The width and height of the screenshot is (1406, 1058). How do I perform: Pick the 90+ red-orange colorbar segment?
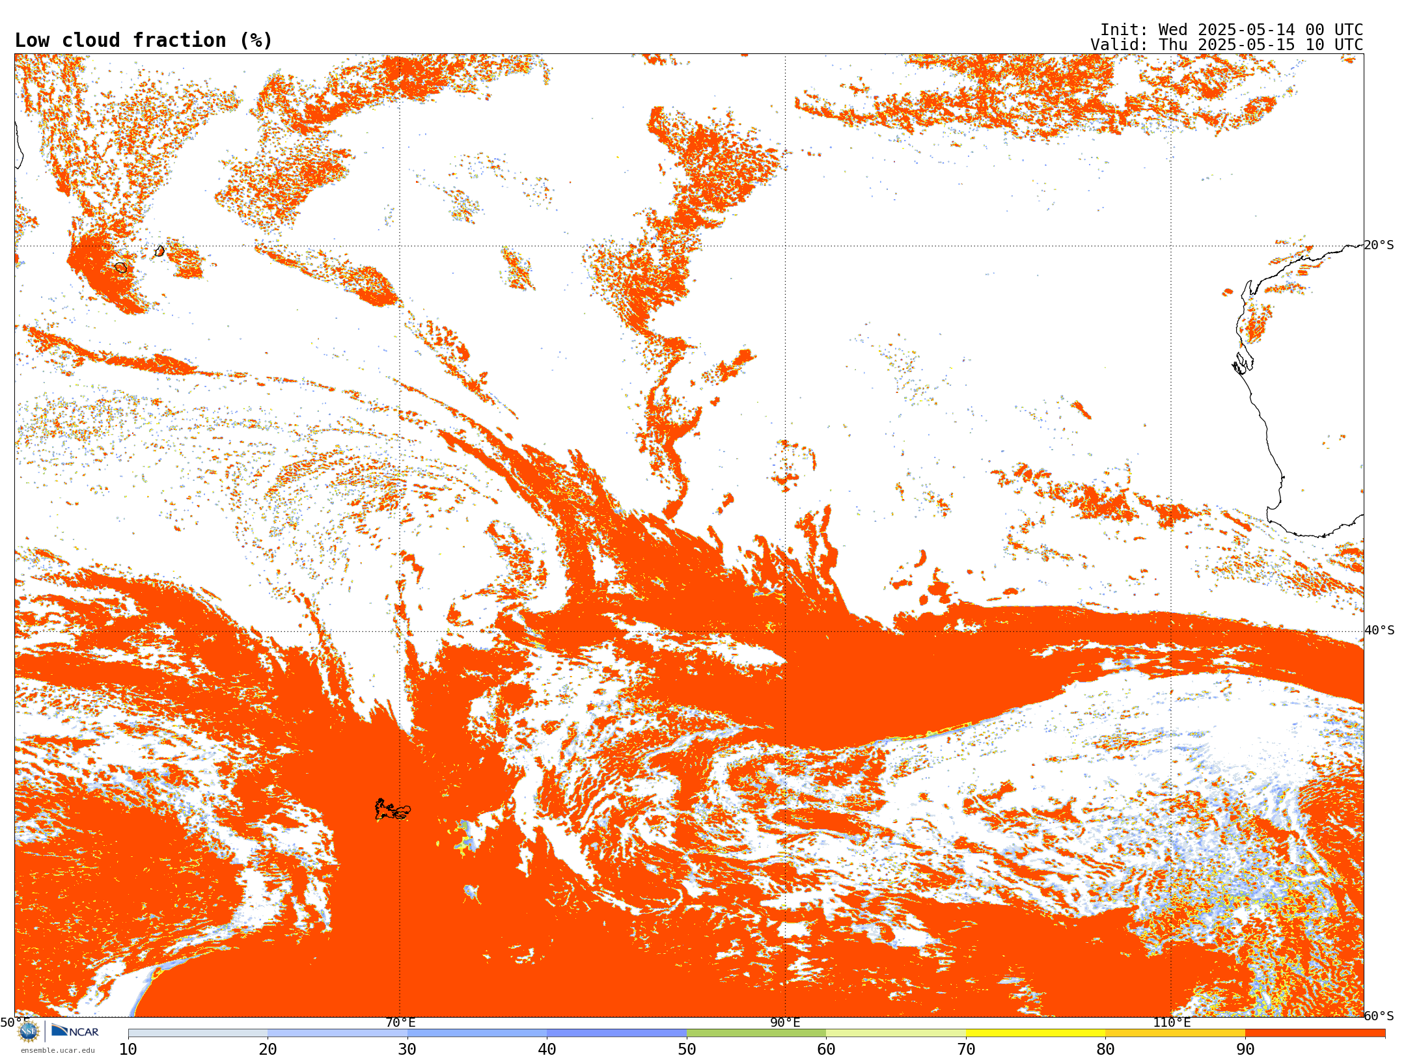pos(1315,1033)
